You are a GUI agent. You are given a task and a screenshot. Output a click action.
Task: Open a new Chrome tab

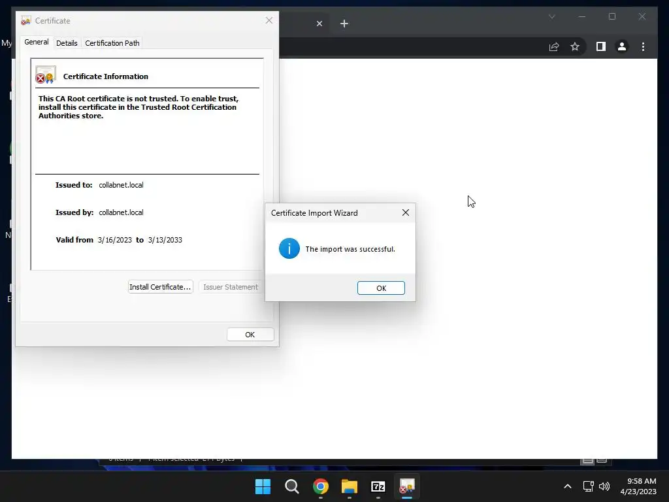(x=344, y=24)
